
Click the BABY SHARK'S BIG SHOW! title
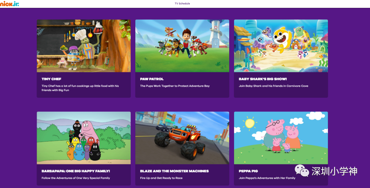262,79
